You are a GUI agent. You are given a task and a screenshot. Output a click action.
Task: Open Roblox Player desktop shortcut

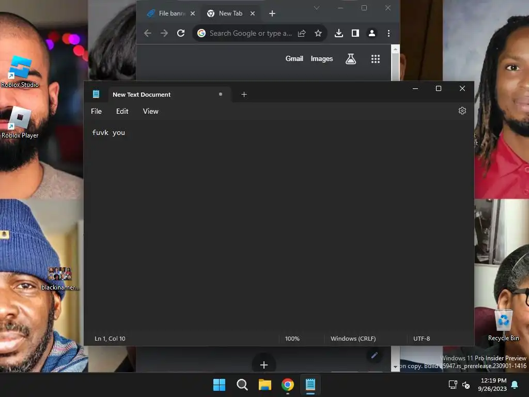(20, 123)
